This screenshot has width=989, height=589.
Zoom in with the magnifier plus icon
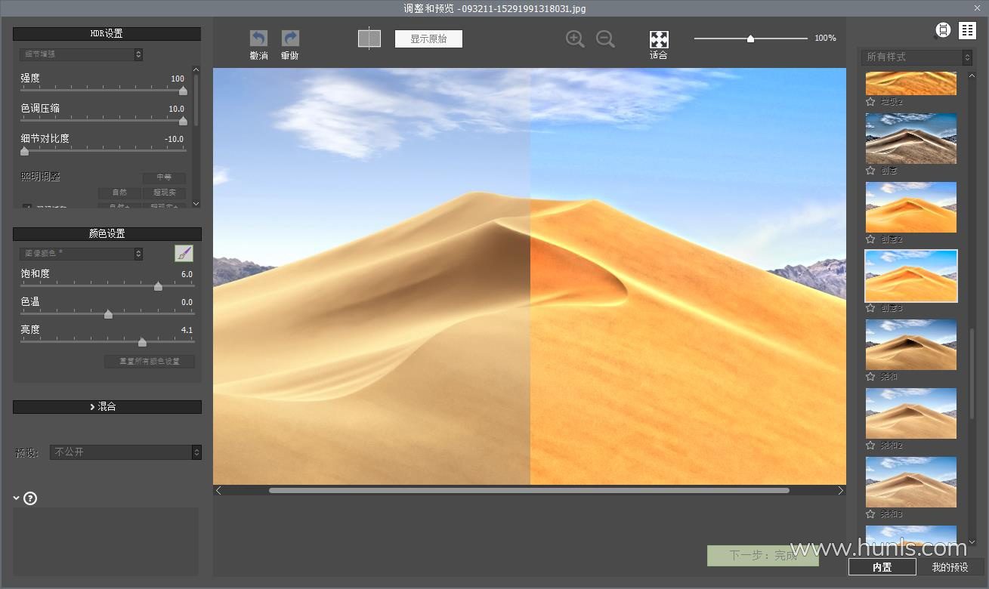(x=575, y=39)
